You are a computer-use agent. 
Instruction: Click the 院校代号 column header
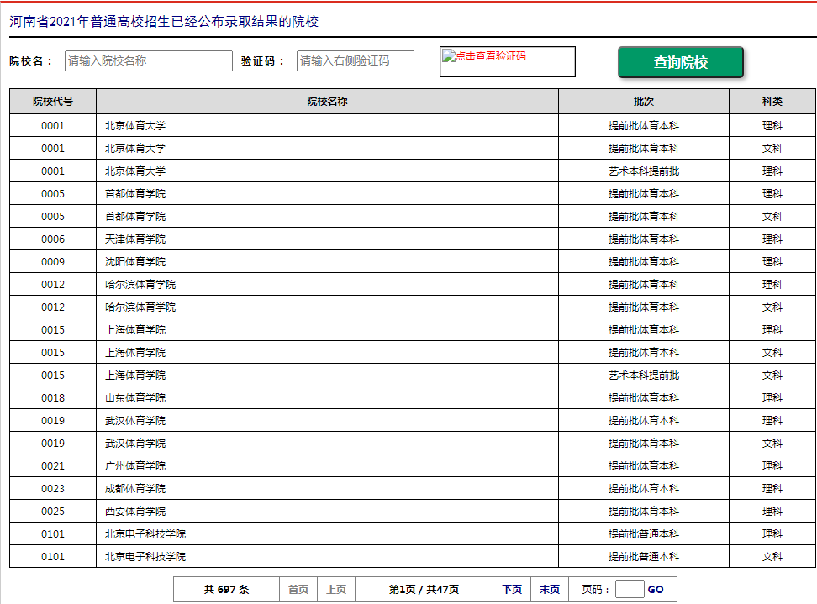pos(53,102)
